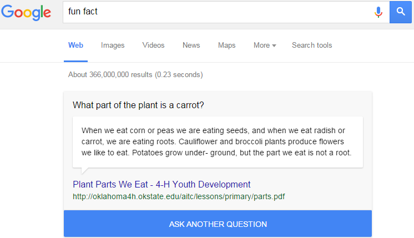Click the oklahoma4h.okstate.edu PDF URL
The width and height of the screenshot is (414, 238).
click(x=179, y=196)
